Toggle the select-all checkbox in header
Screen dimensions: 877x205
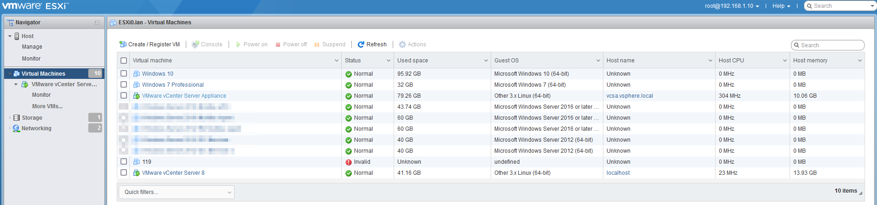(124, 61)
